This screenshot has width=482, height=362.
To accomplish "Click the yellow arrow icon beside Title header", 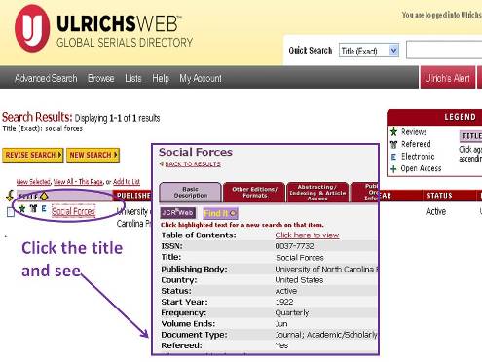I will [10, 196].
